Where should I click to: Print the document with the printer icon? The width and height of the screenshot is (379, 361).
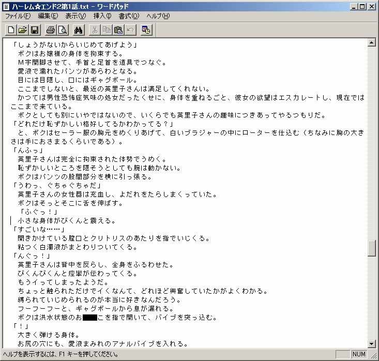click(x=51, y=30)
